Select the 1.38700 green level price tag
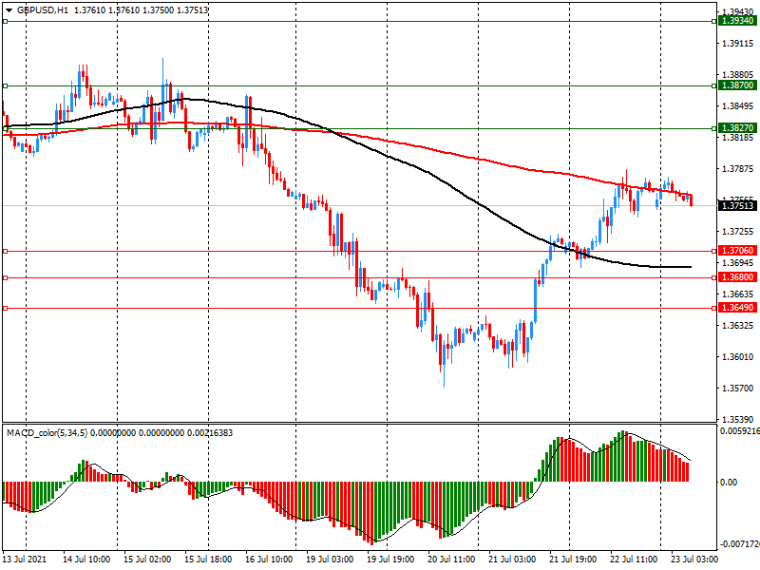Image resolution: width=760 pixels, height=570 pixels. click(738, 85)
